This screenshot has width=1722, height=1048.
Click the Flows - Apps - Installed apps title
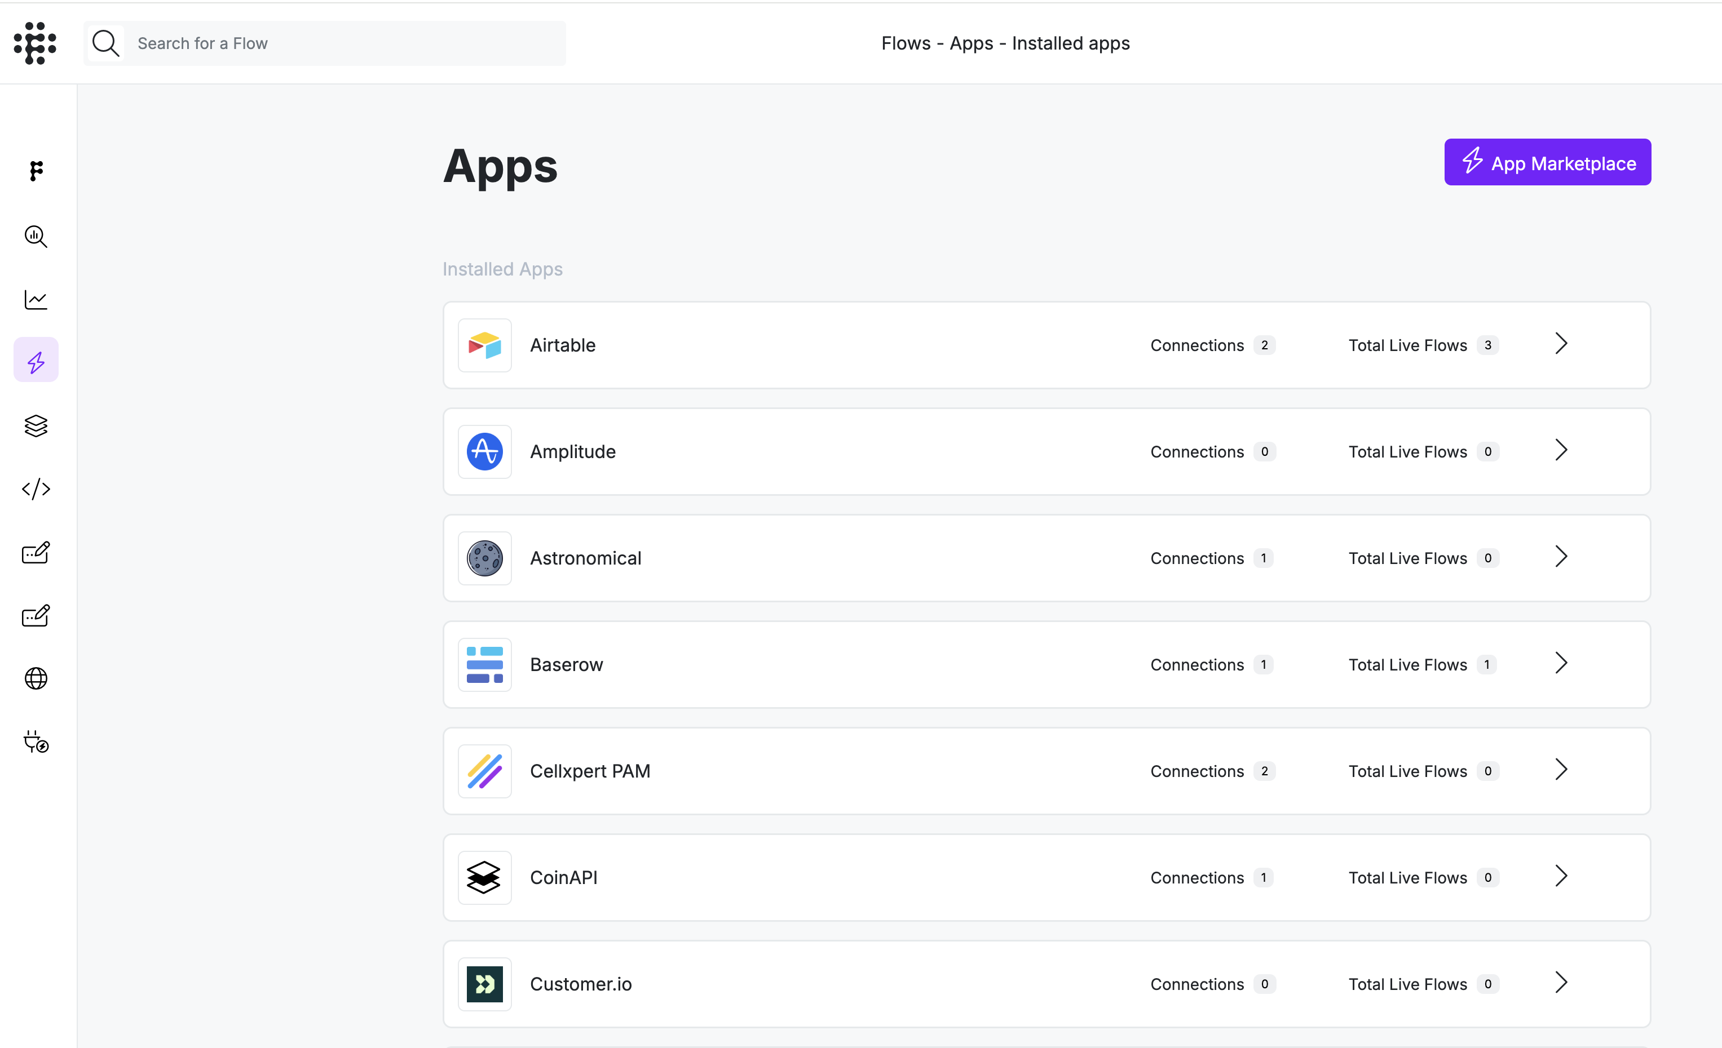tap(1005, 43)
